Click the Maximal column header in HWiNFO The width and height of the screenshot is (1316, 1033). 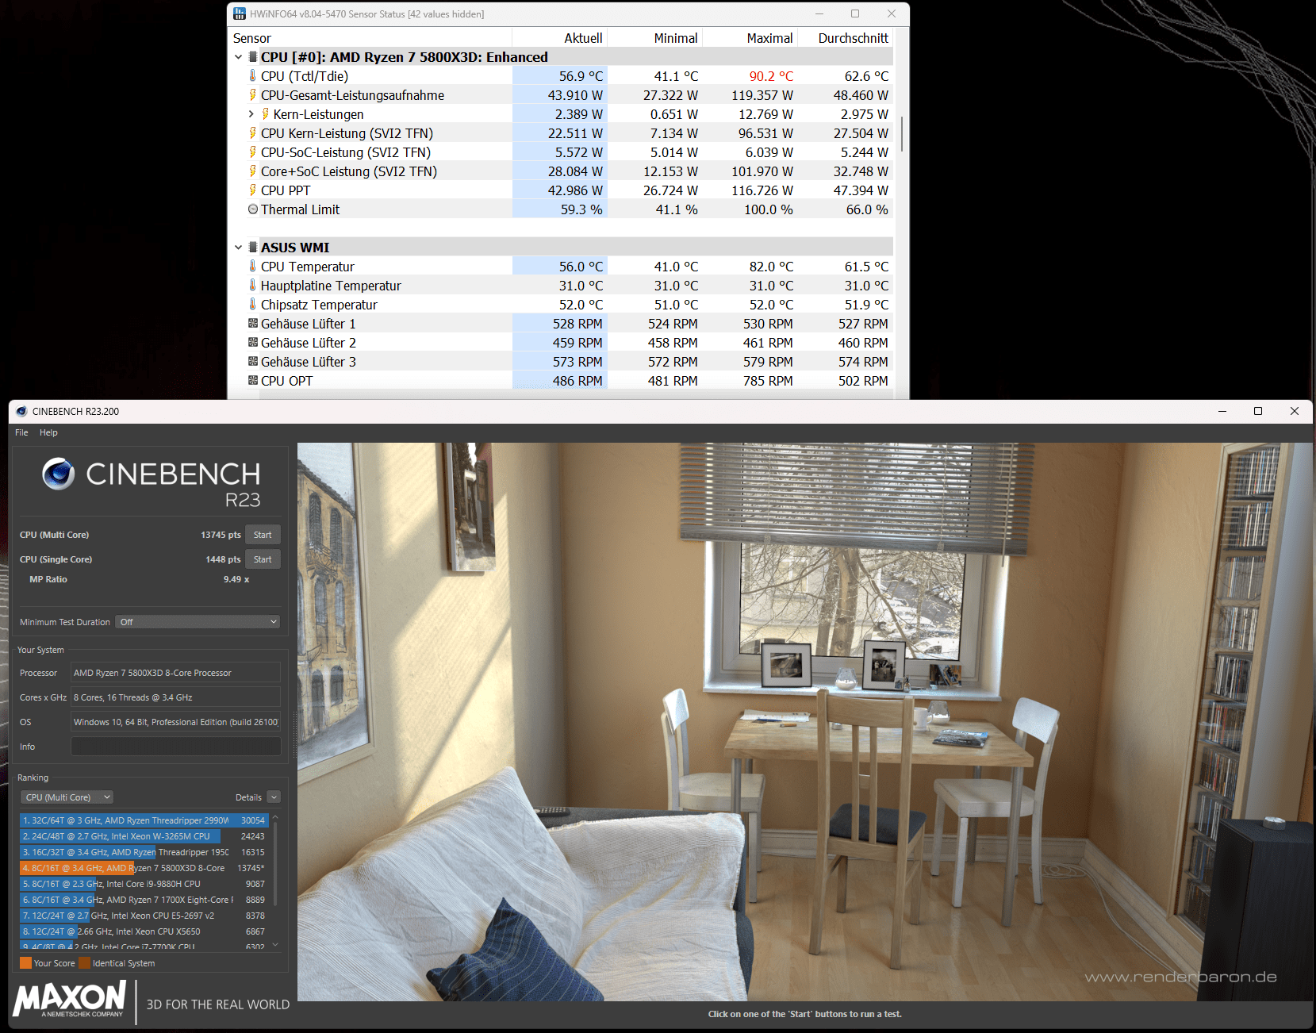[x=750, y=38]
